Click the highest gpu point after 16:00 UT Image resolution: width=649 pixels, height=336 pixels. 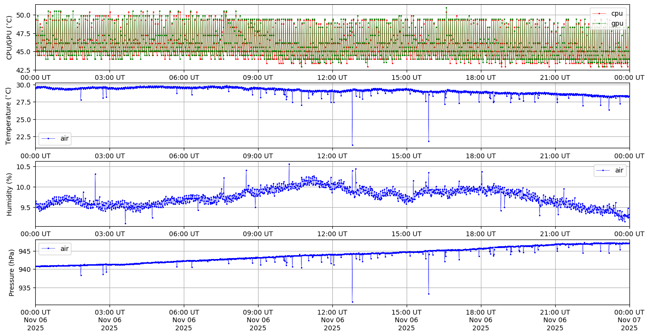point(446,8)
